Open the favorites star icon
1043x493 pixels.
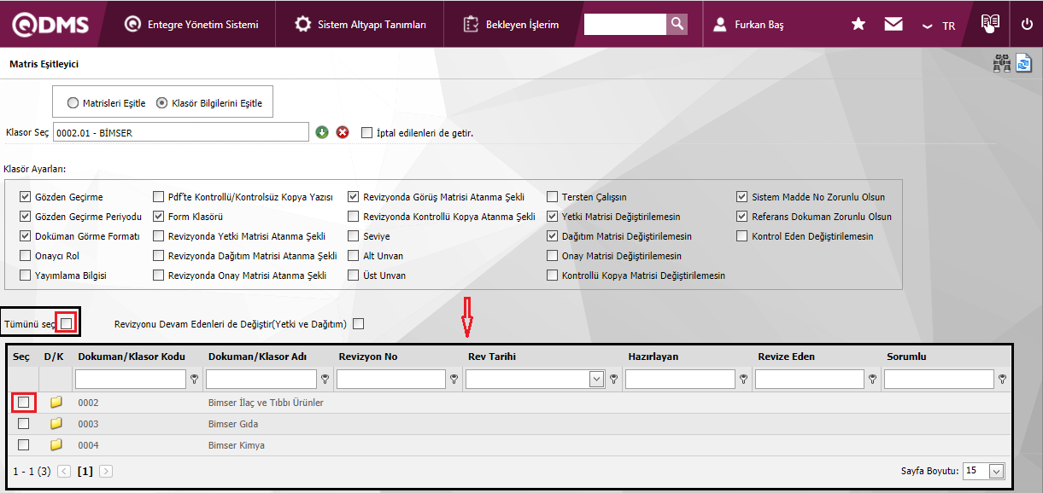click(x=858, y=24)
